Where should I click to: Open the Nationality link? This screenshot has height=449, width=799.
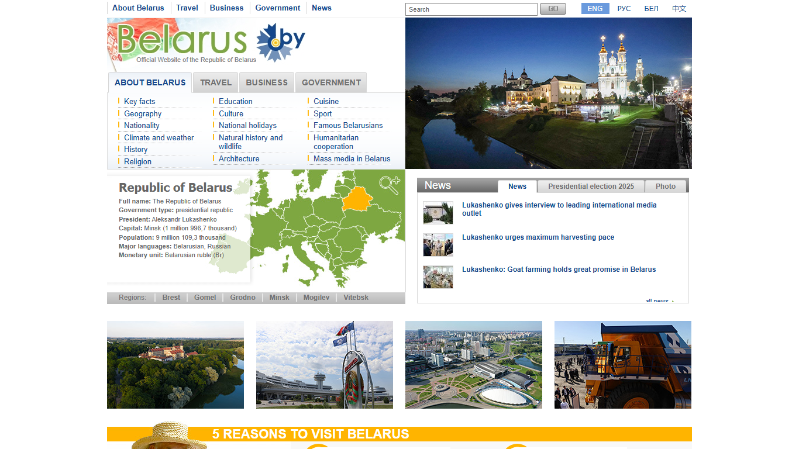142,126
